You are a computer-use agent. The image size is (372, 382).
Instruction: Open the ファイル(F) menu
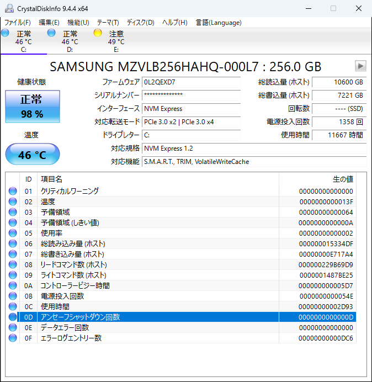click(18, 23)
